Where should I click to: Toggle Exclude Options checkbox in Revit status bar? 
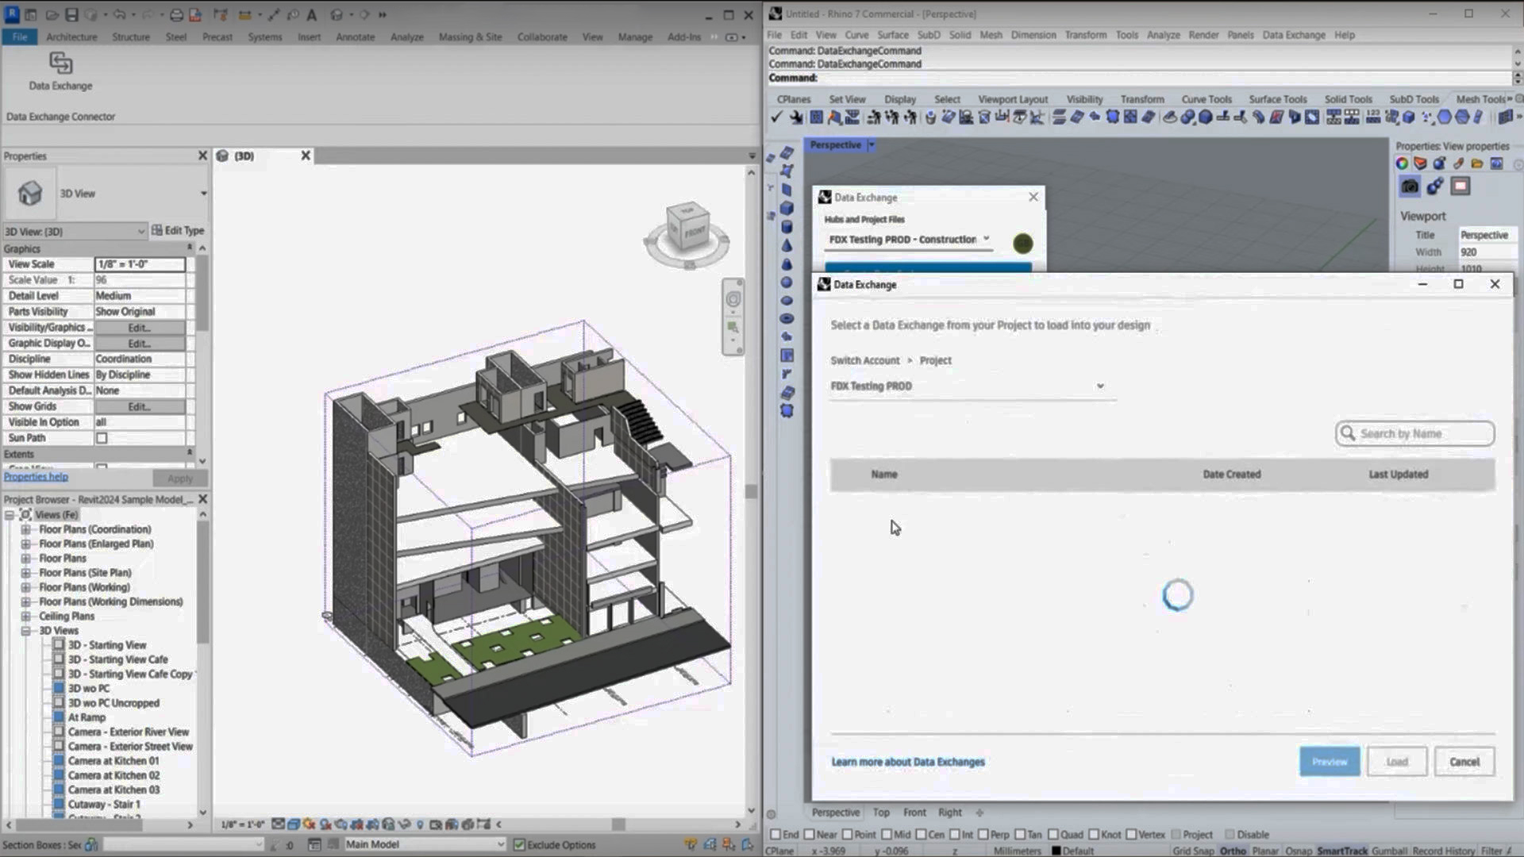(519, 844)
